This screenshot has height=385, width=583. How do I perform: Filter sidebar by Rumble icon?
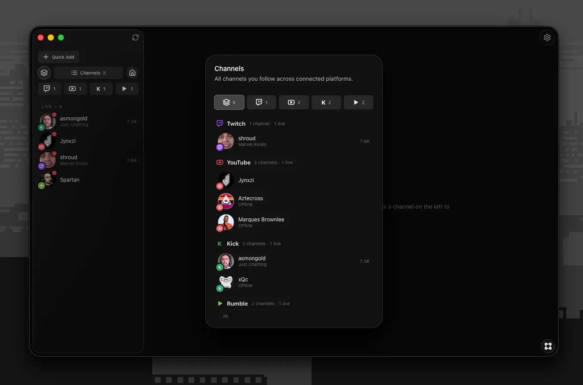pyautogui.click(x=127, y=89)
